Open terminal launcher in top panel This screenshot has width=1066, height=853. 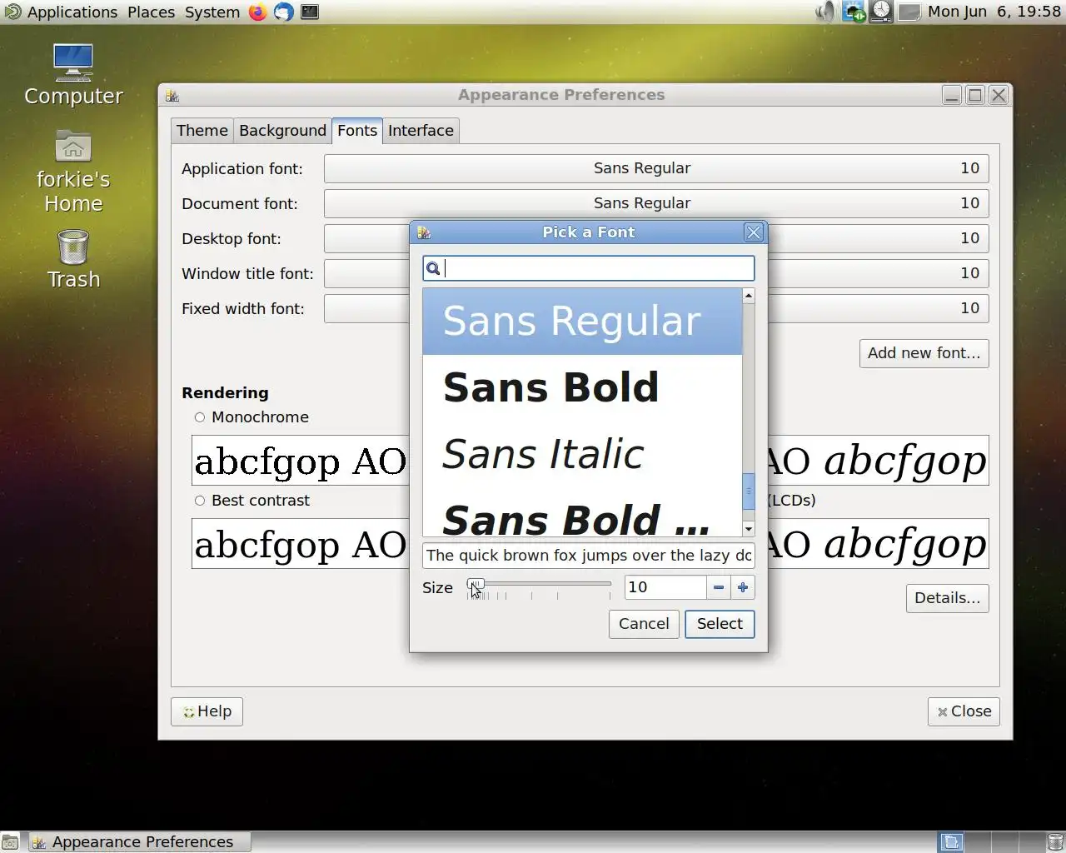pos(310,12)
